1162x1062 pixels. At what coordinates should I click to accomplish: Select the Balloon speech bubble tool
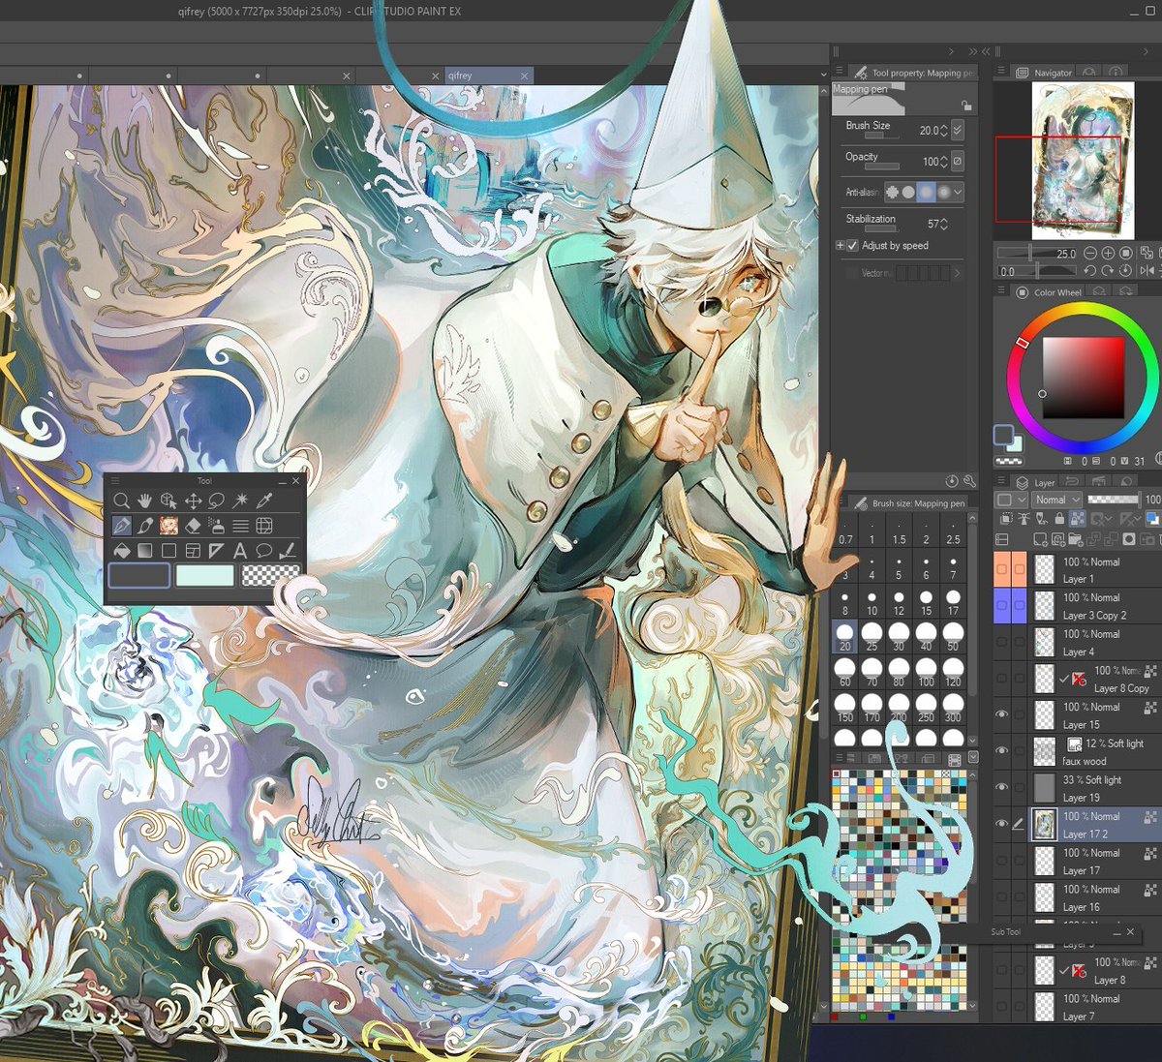264,551
